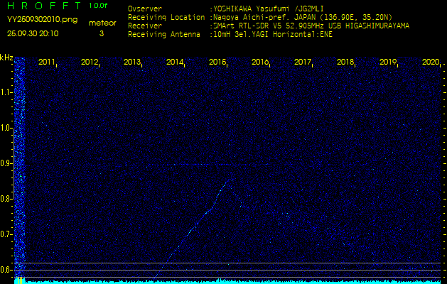
Task: Select the 2011 time axis label
Action: [x=47, y=62]
